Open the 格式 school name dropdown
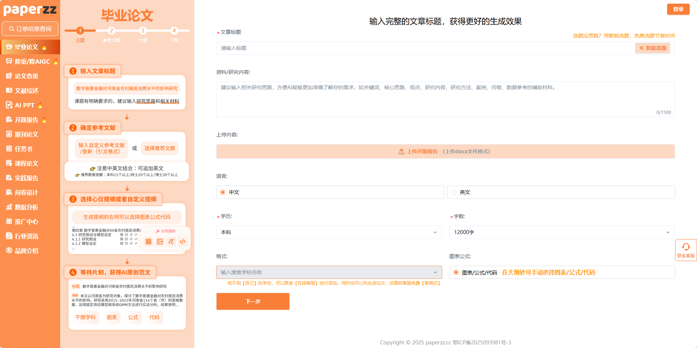The image size is (697, 348). tap(329, 272)
